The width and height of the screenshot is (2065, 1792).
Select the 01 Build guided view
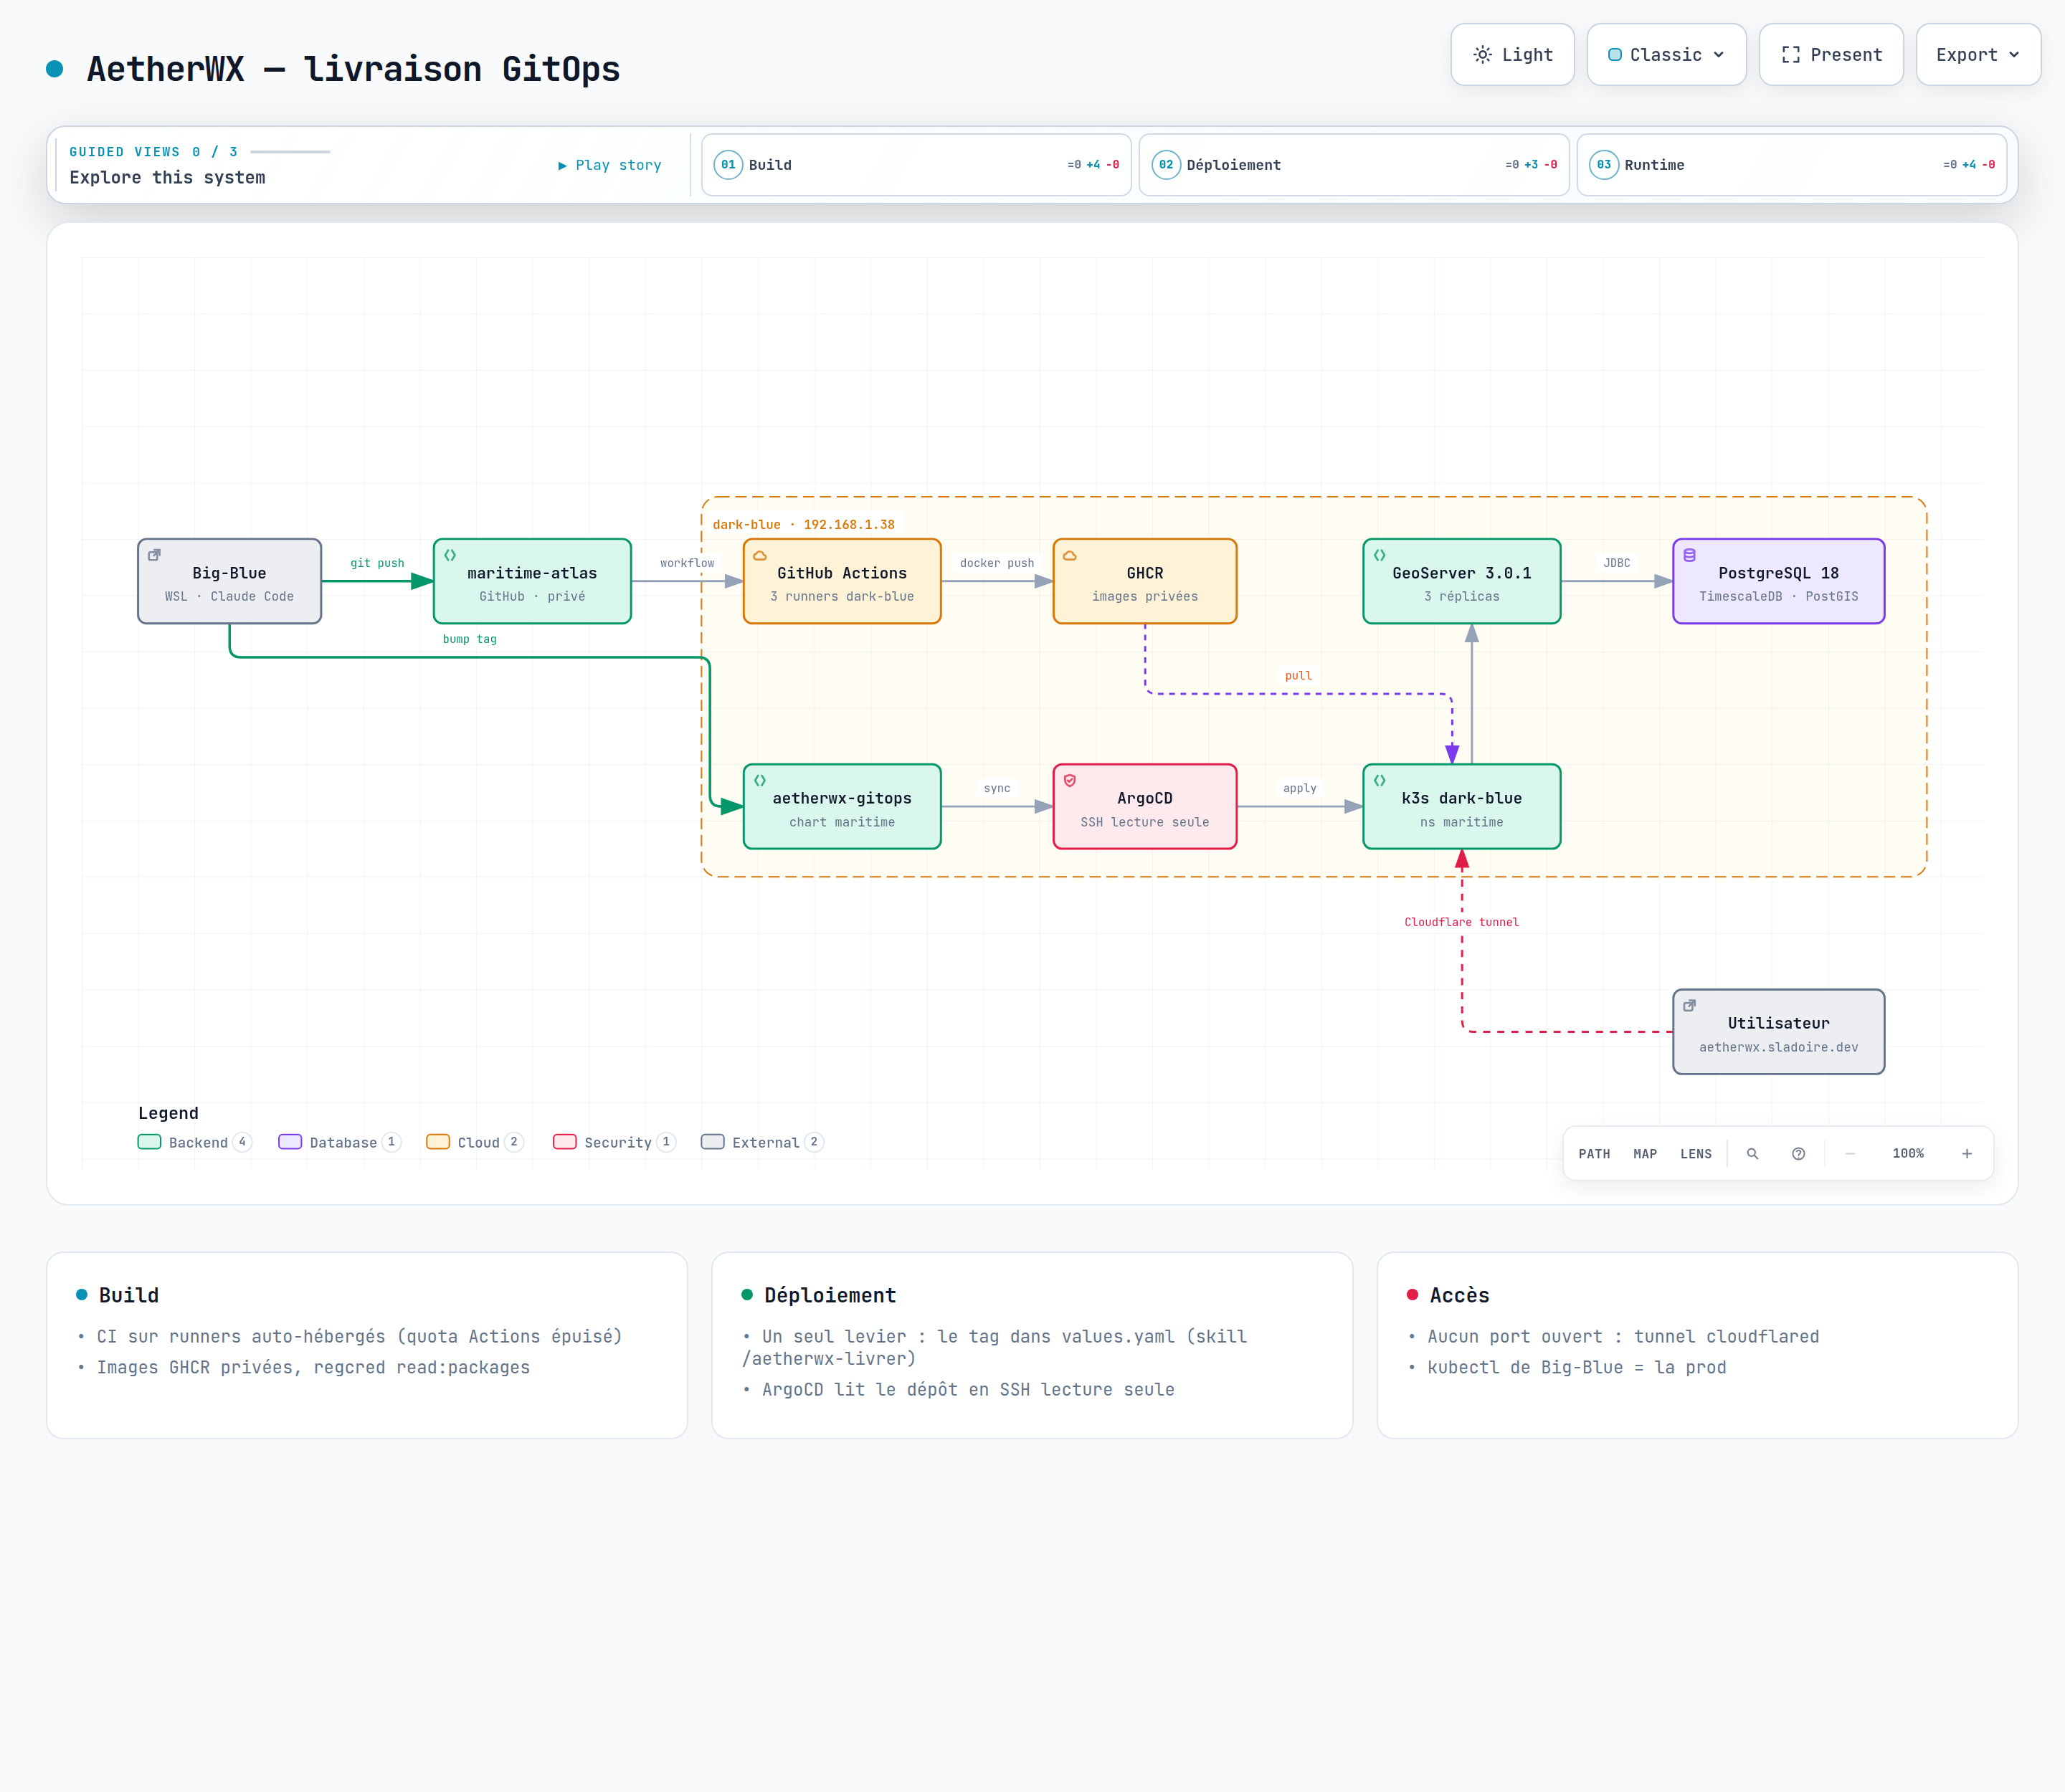(x=916, y=165)
